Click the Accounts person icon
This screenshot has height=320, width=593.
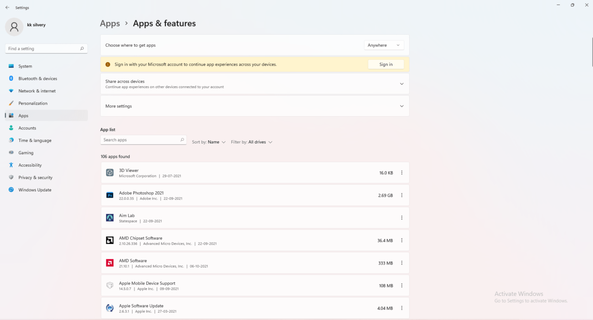coord(11,128)
